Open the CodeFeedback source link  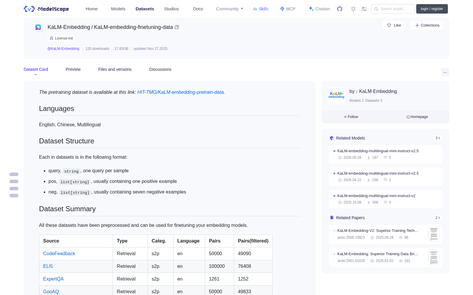click(59, 253)
